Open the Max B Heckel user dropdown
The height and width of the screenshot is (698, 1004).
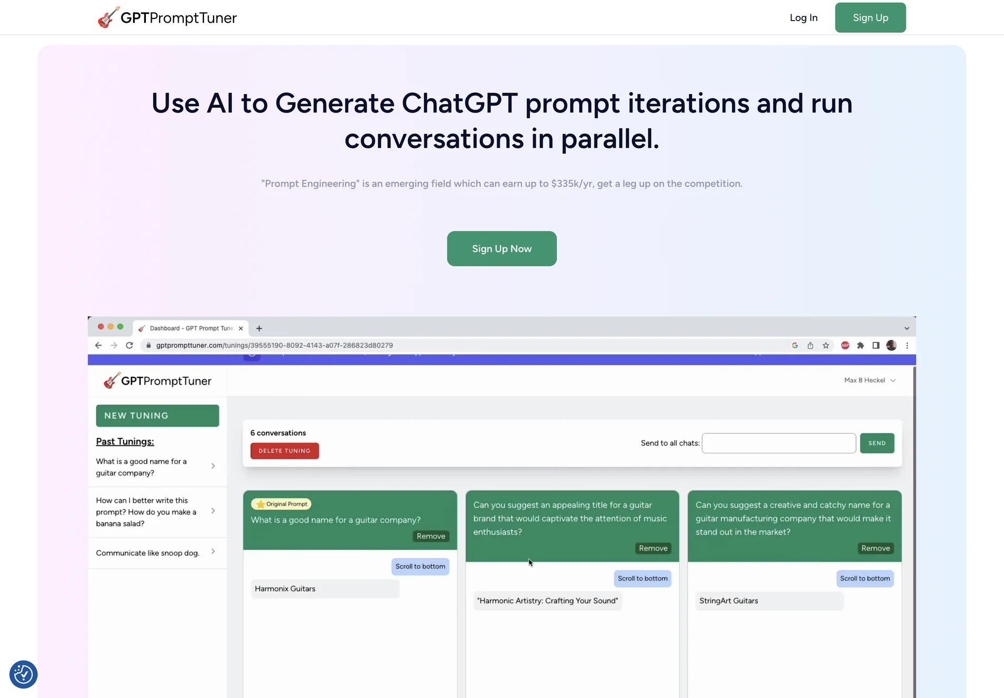pyautogui.click(x=870, y=380)
